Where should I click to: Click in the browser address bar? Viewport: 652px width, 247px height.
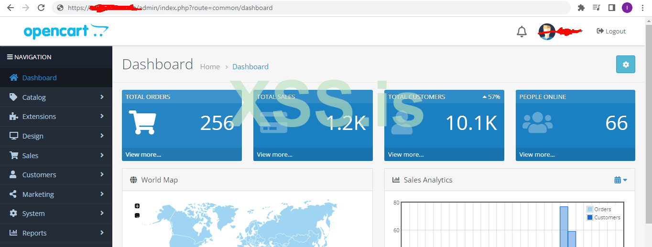pos(311,8)
